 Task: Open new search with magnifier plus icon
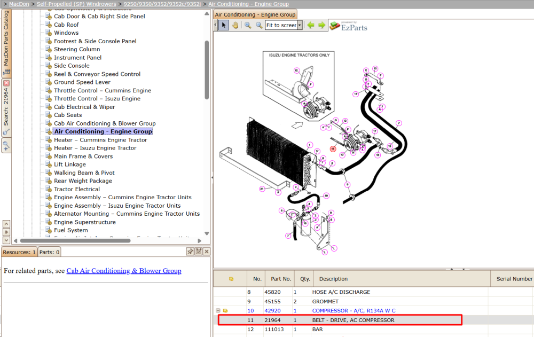(x=6, y=146)
